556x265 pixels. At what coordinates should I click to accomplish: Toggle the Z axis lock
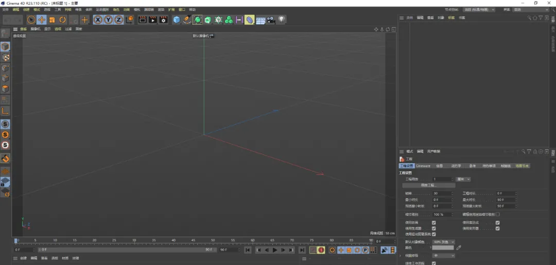point(119,20)
